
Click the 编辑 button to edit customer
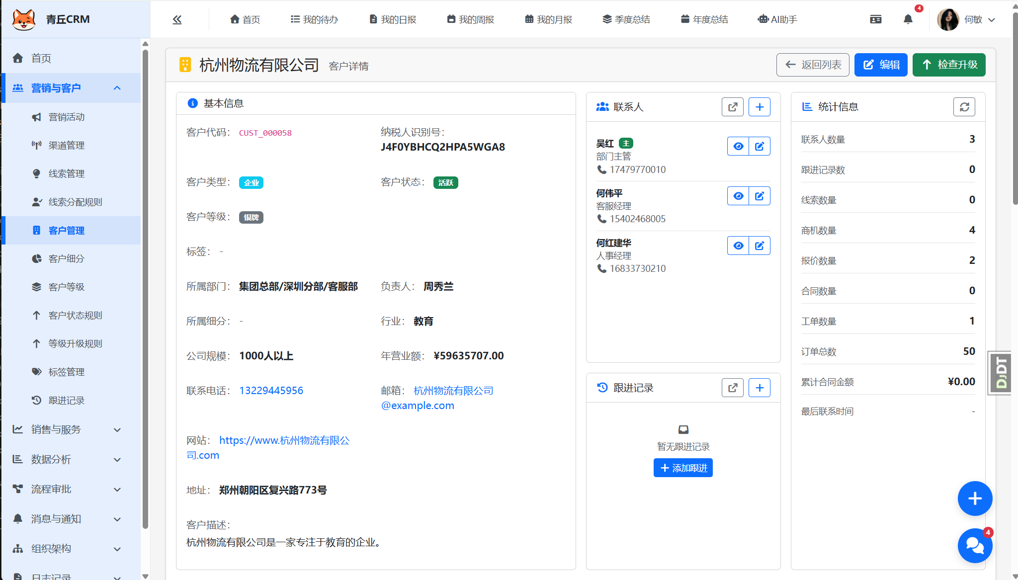881,65
